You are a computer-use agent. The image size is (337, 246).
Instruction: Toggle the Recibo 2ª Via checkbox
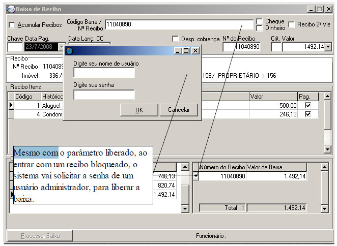tap(292, 24)
